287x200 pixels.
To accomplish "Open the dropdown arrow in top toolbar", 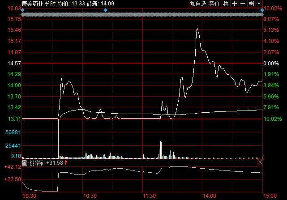I will (259, 4).
